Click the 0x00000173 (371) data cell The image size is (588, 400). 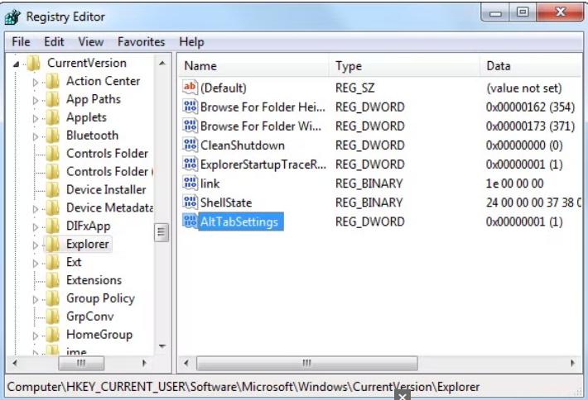coord(530,126)
